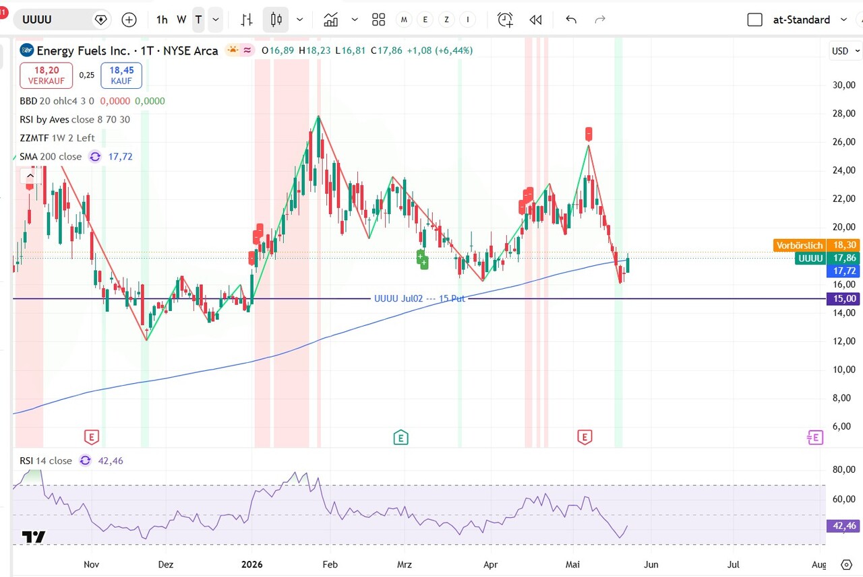Screen dimensions: 863x577
Task: Click the purple 42,46 RSI value label
Action: click(x=844, y=525)
